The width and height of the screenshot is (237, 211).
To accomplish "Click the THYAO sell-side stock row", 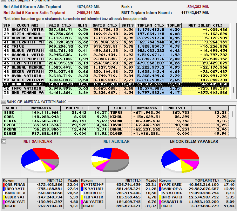I will [168, 125].
